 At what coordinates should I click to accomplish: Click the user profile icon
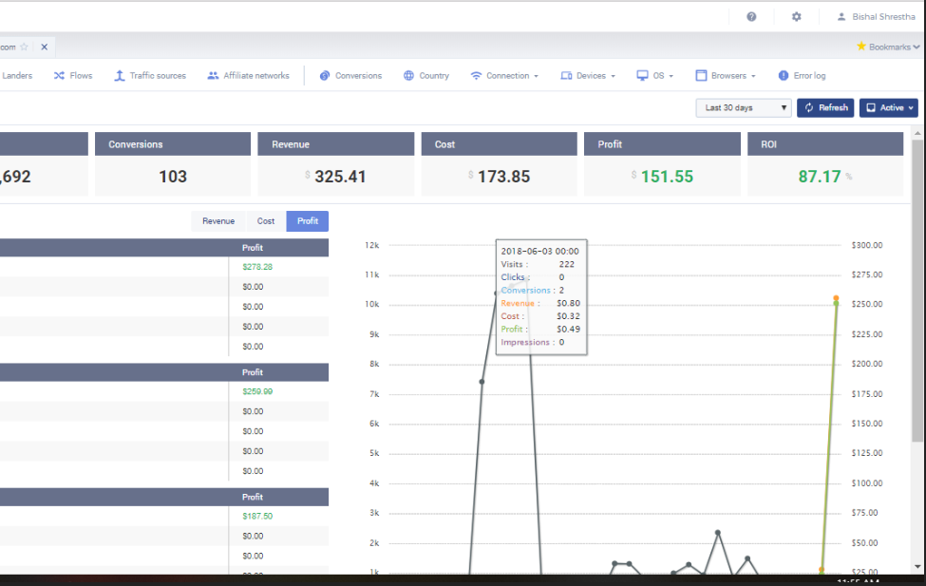[841, 16]
